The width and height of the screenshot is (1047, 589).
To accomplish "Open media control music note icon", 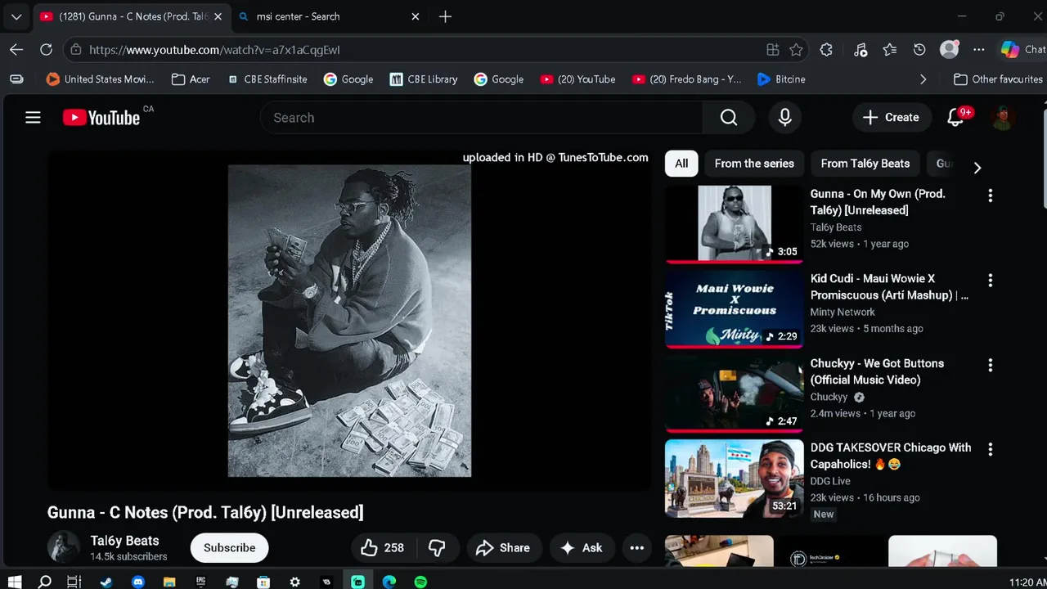I will click(861, 50).
